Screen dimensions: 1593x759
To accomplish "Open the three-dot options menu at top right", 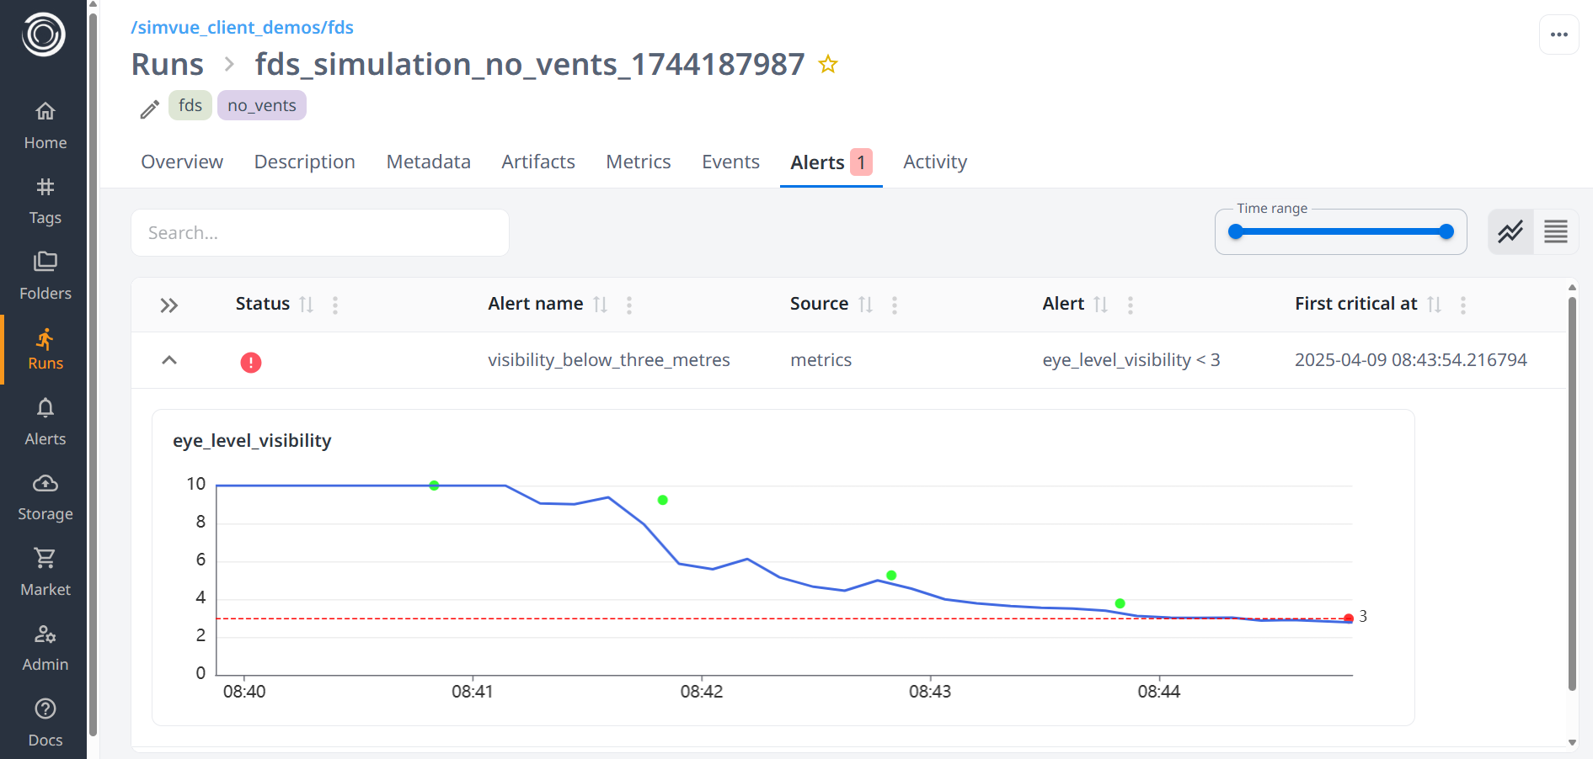I will click(1558, 34).
